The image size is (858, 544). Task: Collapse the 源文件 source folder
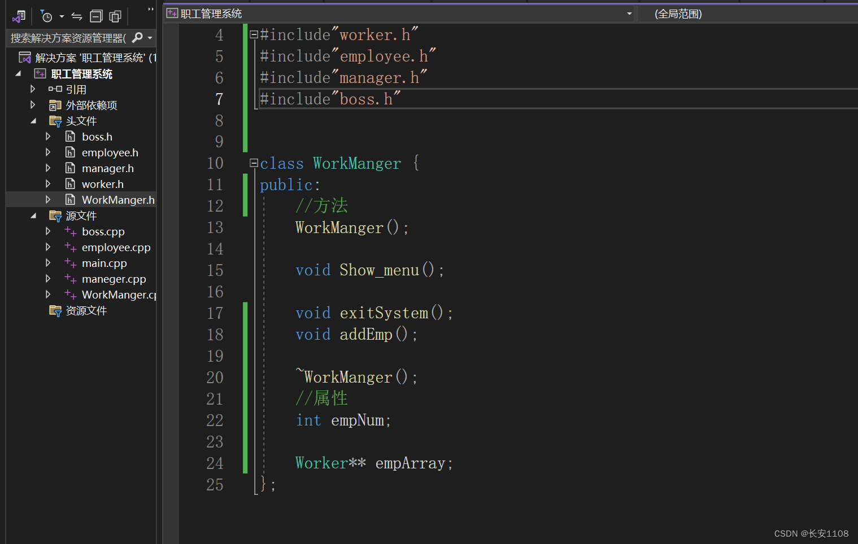pos(33,216)
